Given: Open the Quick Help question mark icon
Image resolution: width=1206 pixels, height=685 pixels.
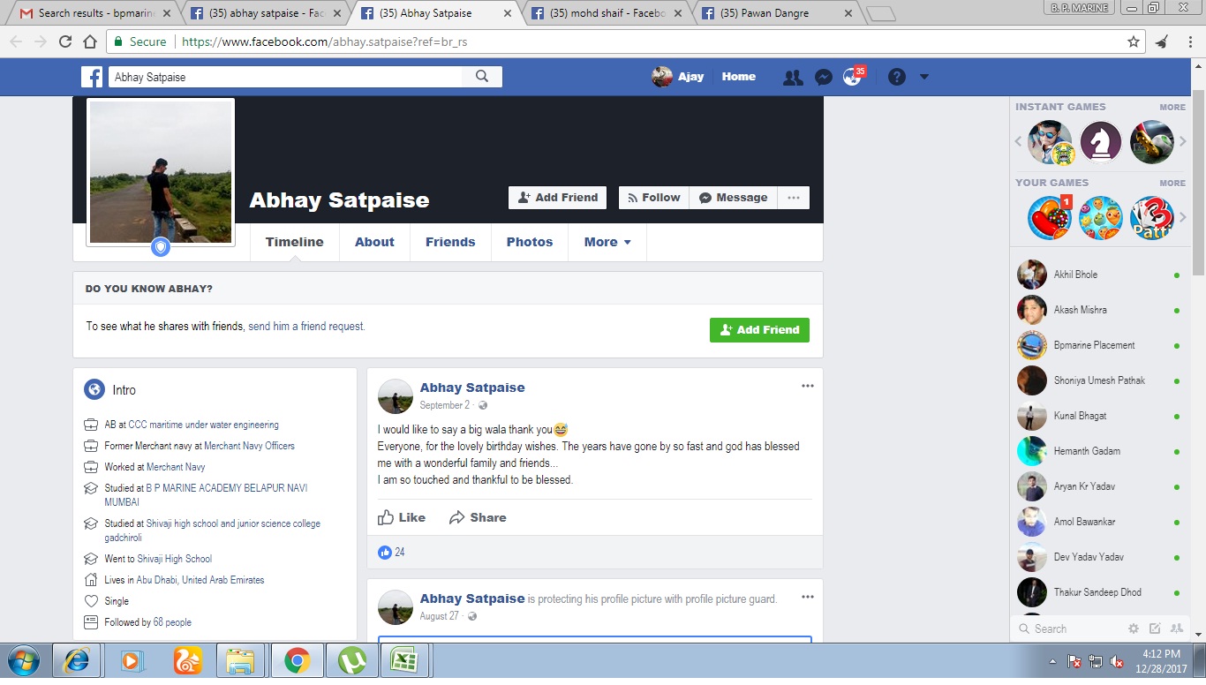Looking at the screenshot, I should click(x=897, y=77).
